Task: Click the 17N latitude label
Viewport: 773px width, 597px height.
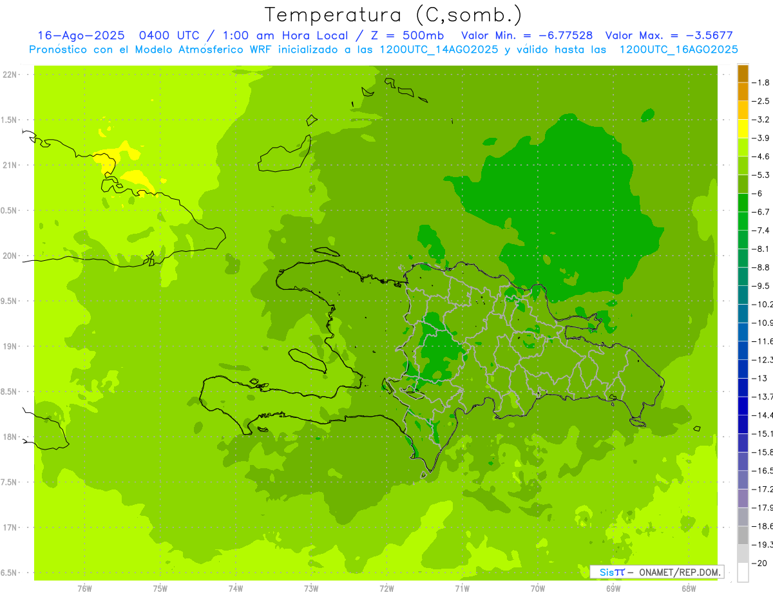Action: [x=10, y=527]
